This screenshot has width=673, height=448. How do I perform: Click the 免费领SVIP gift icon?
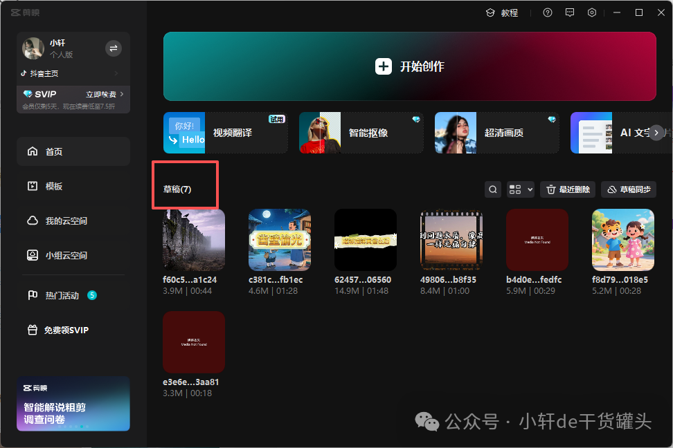coord(33,330)
